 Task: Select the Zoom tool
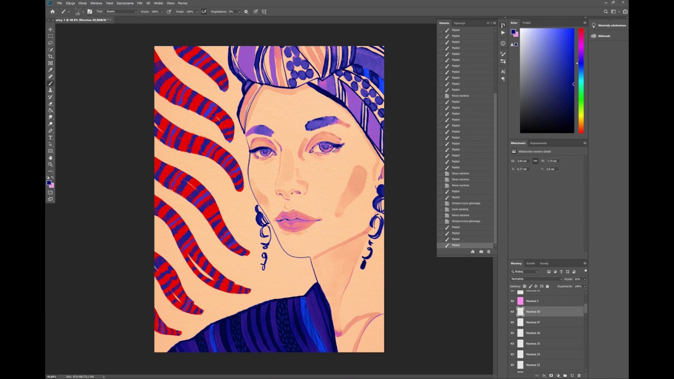point(51,164)
